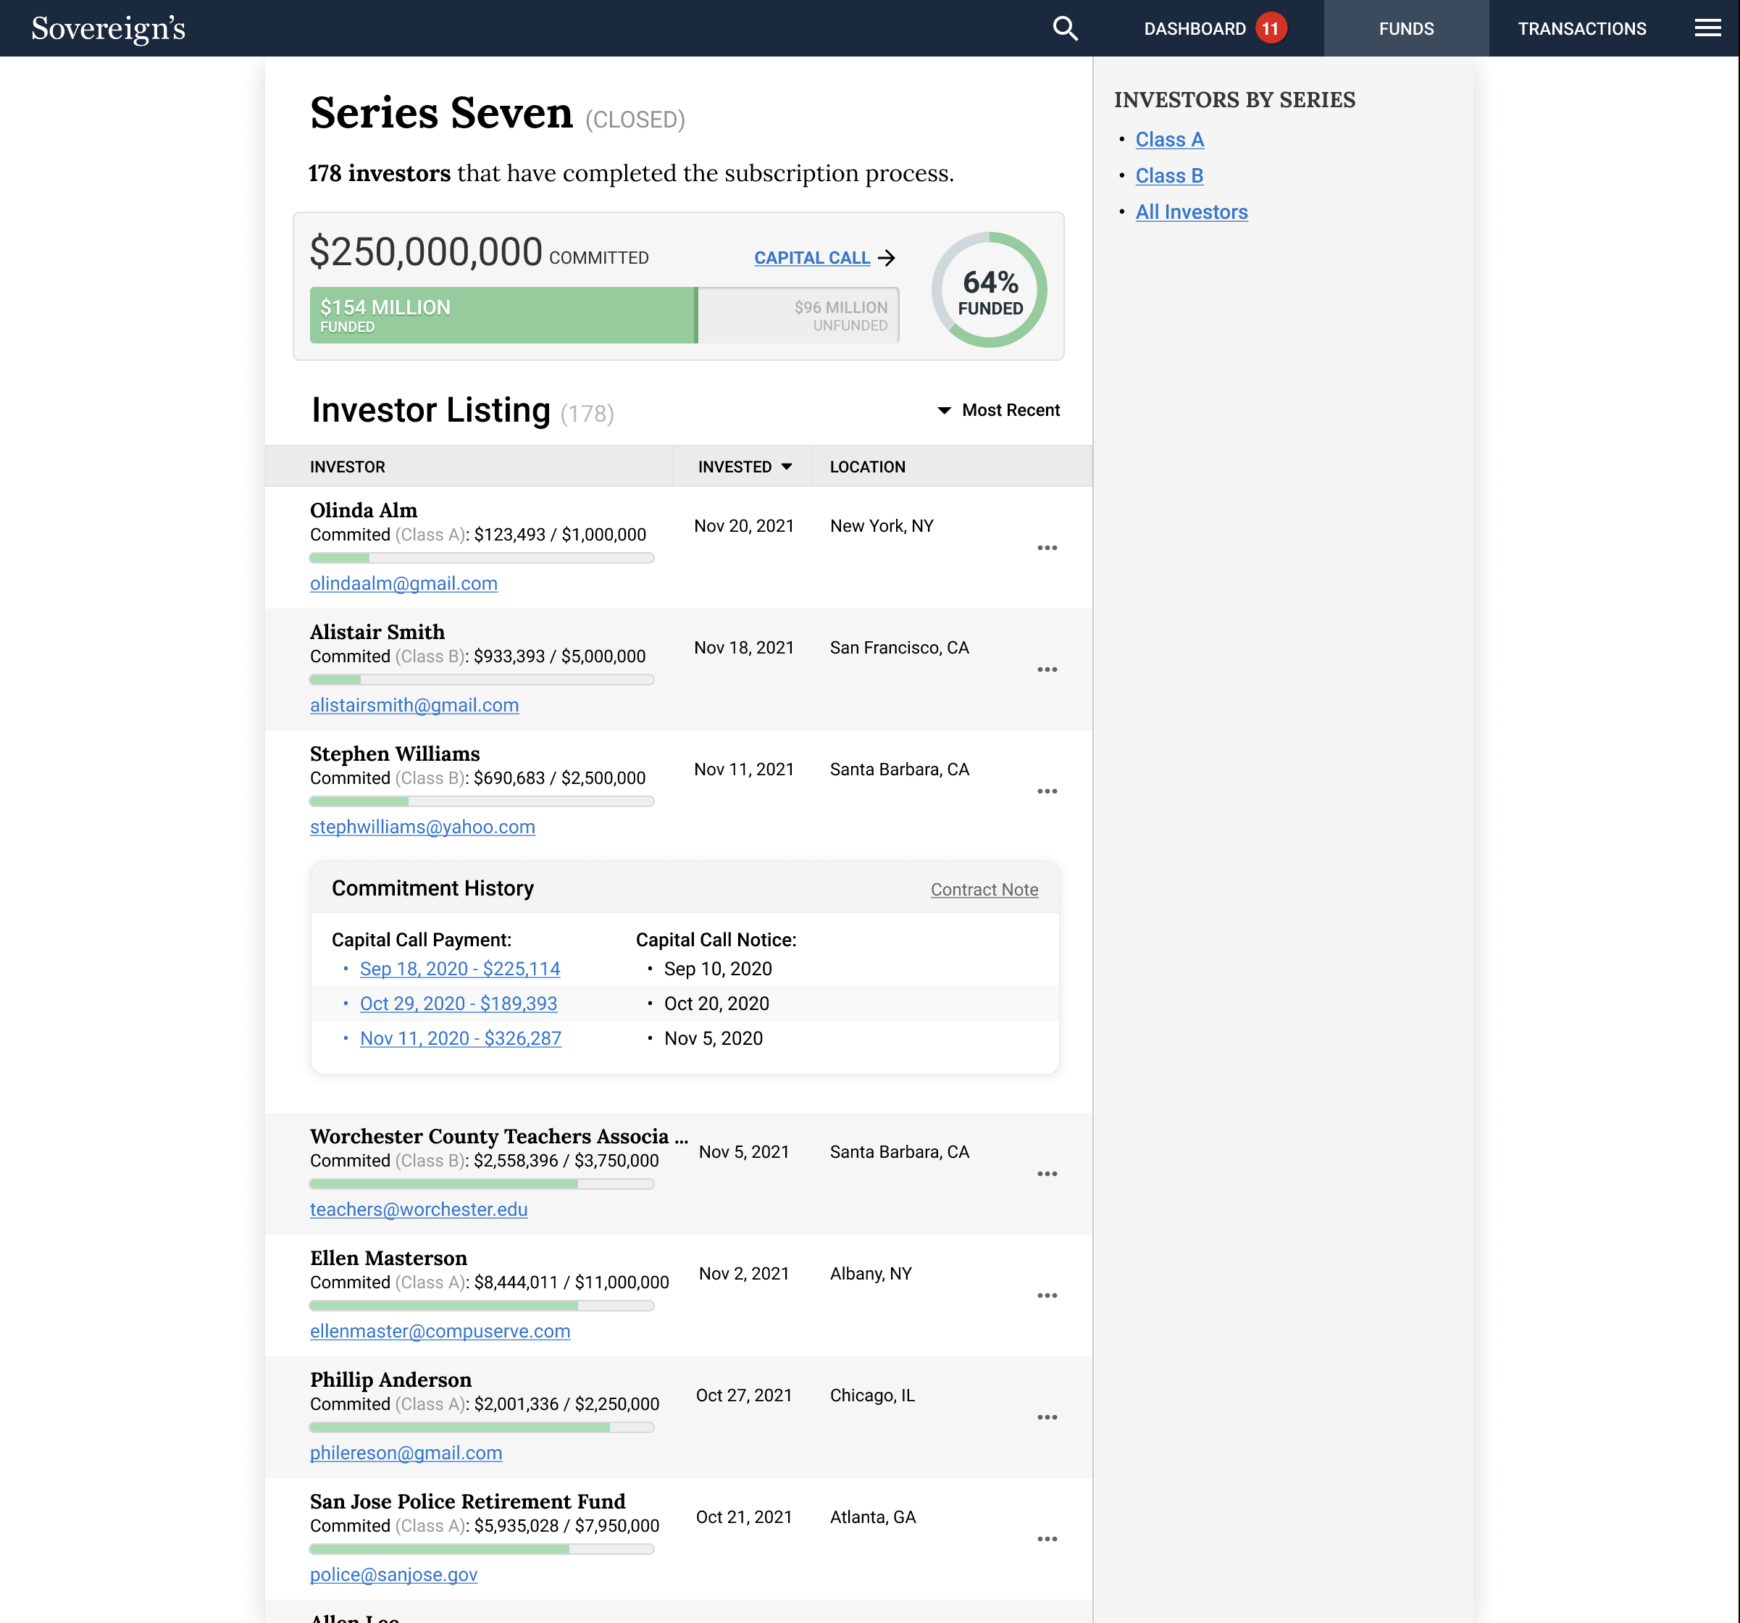Switch to the Funds tab
Viewport: 1740px width, 1623px height.
pos(1405,29)
